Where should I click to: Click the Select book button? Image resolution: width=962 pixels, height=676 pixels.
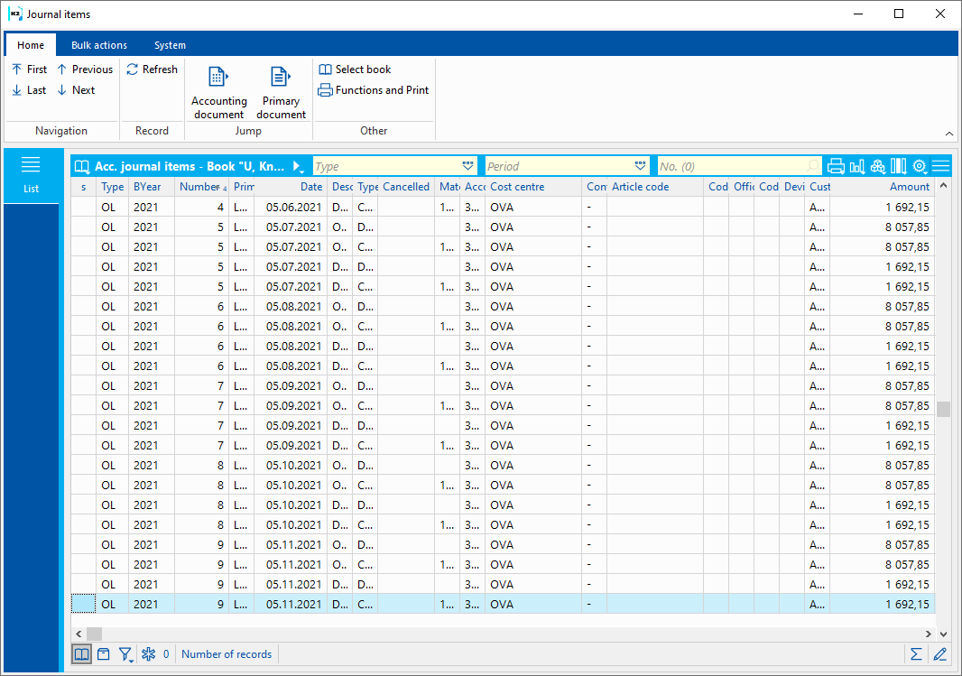[355, 69]
